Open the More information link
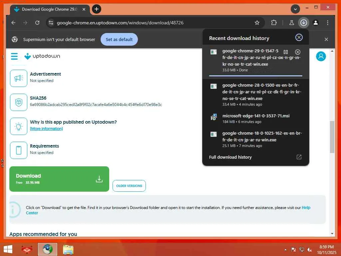 click(x=46, y=129)
